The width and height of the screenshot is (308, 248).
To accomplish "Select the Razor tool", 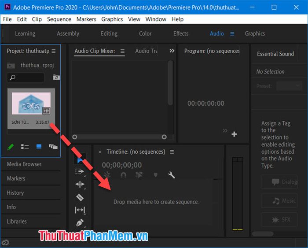I will (80, 197).
